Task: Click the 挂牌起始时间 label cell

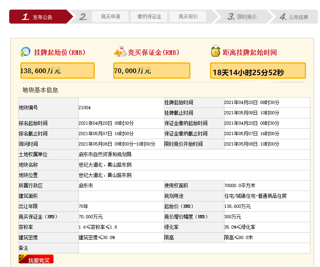Action: [x=194, y=103]
